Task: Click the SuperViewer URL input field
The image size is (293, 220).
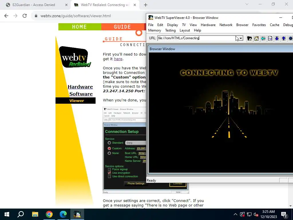Action: point(198,38)
